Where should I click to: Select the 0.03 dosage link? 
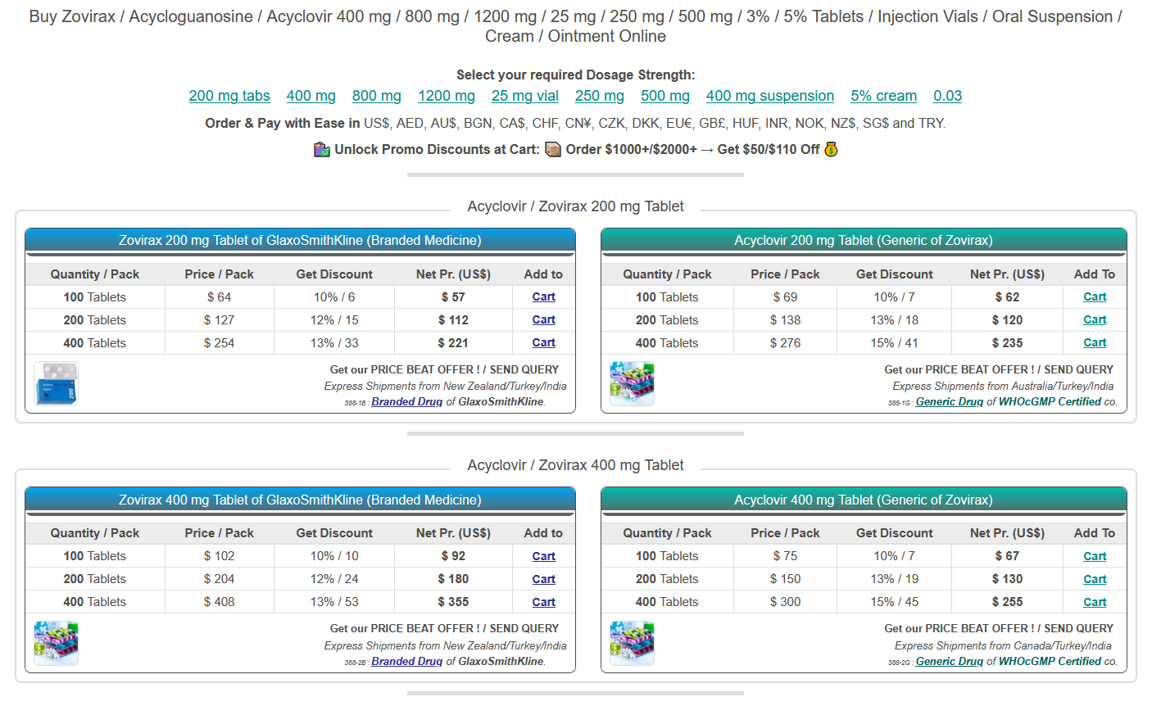(948, 96)
